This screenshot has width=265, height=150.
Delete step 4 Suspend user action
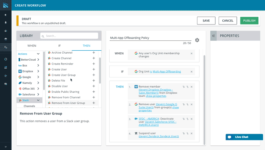pyautogui.click(x=191, y=133)
